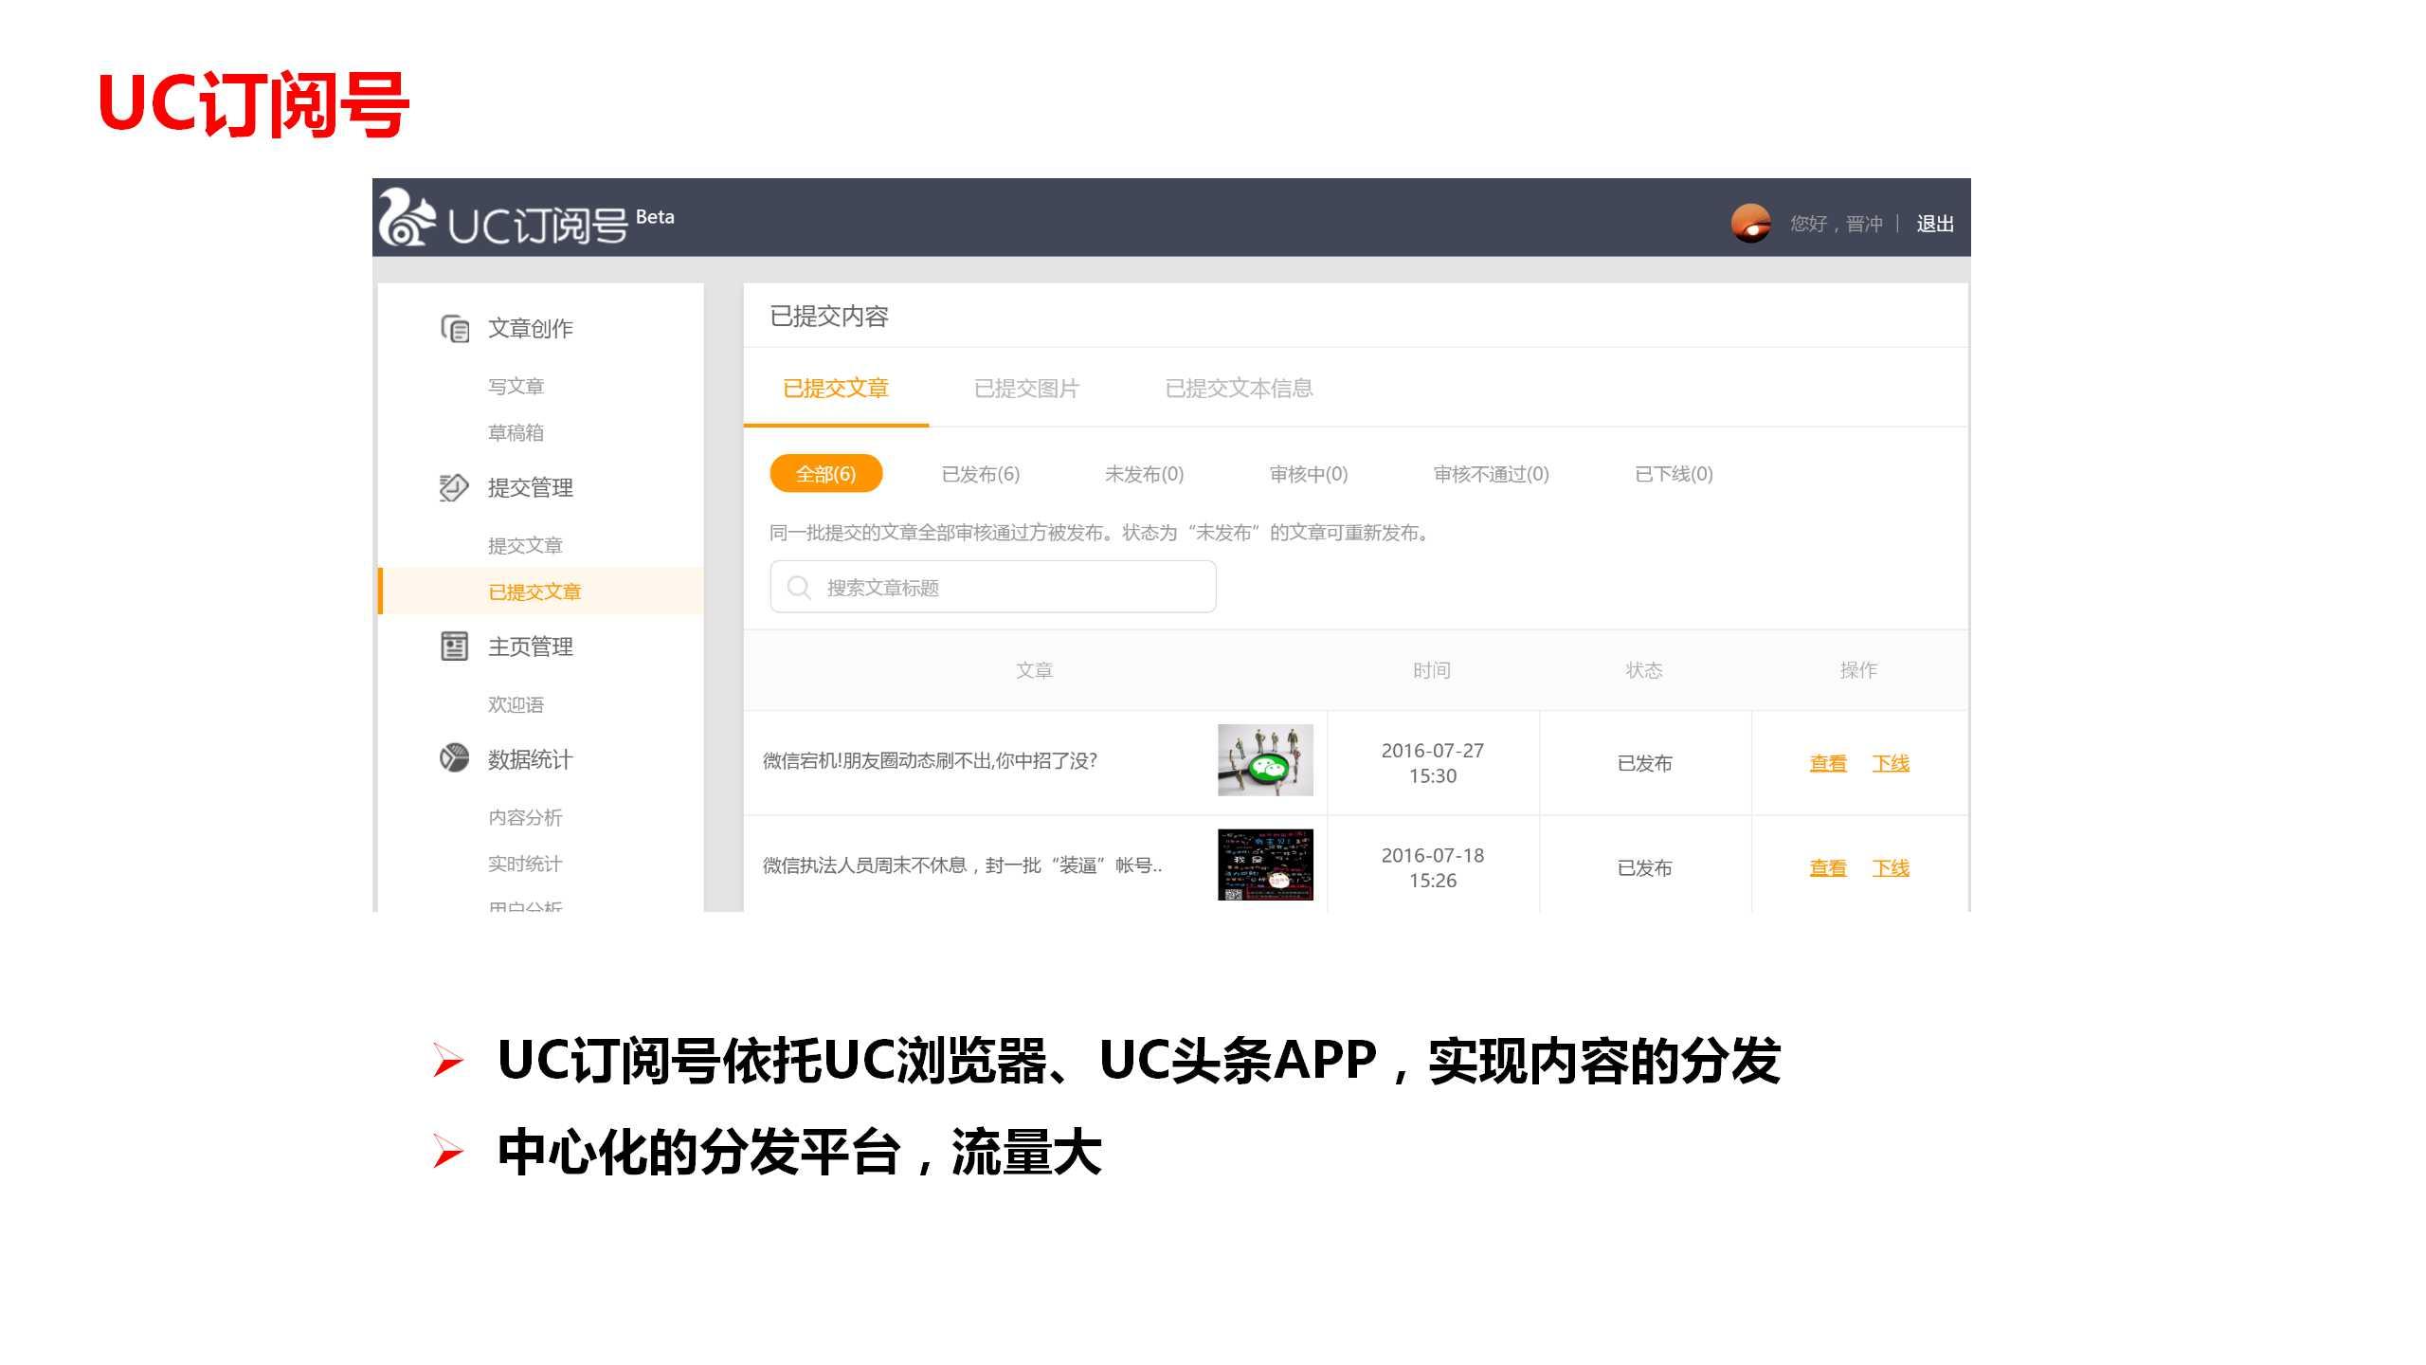
Task: Open 欢迎语 in the sidebar
Action: pos(516,704)
